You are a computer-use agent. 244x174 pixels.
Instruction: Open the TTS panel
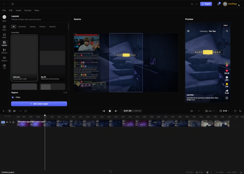coord(4,67)
